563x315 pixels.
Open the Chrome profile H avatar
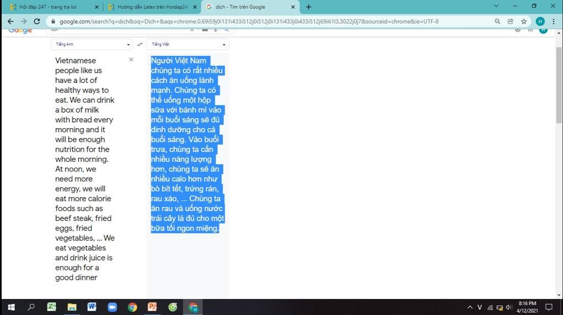click(540, 21)
